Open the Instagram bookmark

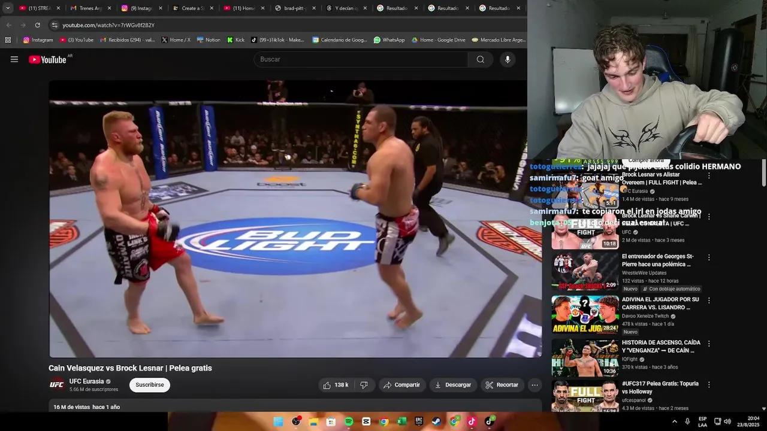coord(38,40)
